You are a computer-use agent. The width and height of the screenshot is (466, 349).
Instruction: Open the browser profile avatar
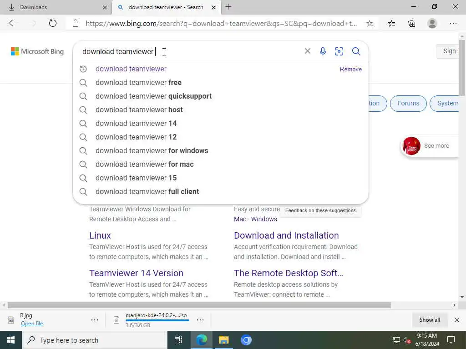pyautogui.click(x=432, y=23)
